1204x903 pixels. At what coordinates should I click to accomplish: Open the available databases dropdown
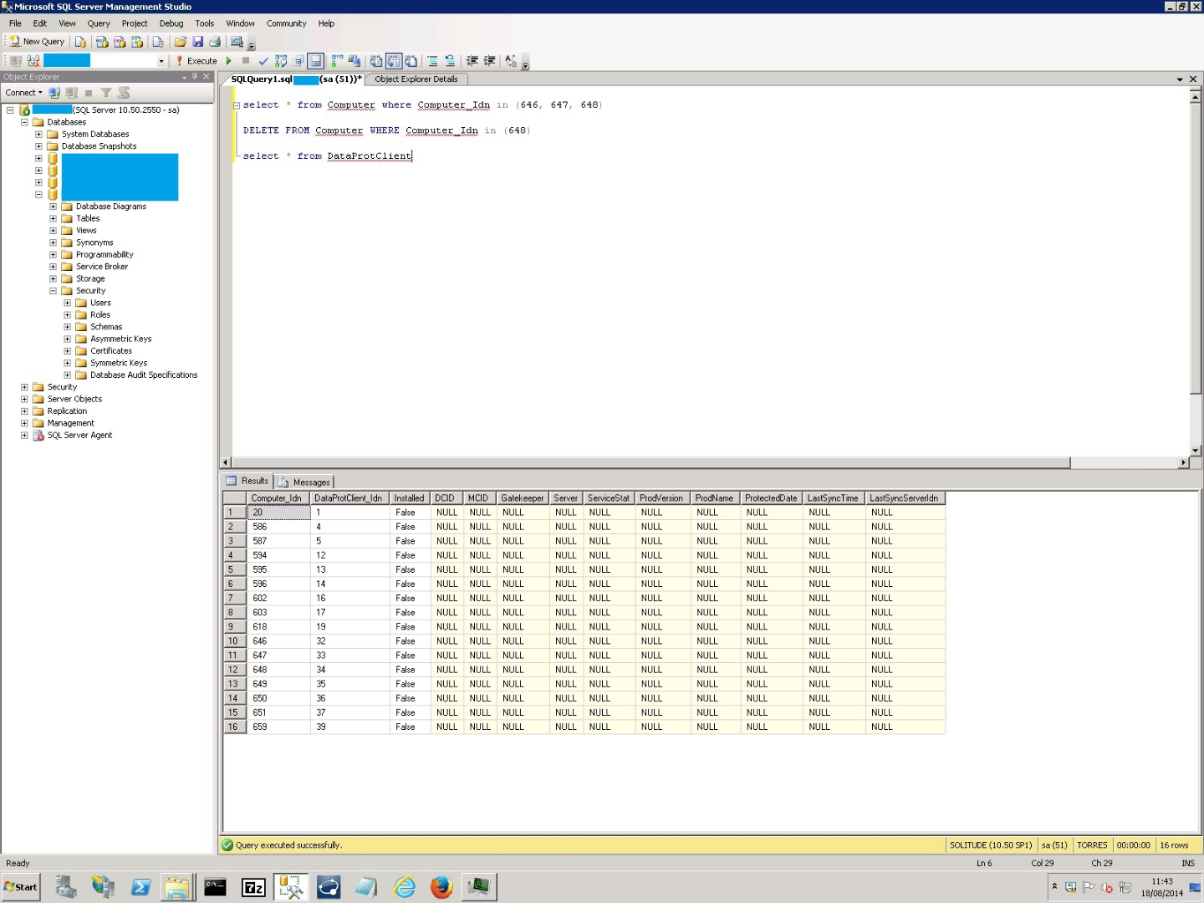click(x=161, y=60)
